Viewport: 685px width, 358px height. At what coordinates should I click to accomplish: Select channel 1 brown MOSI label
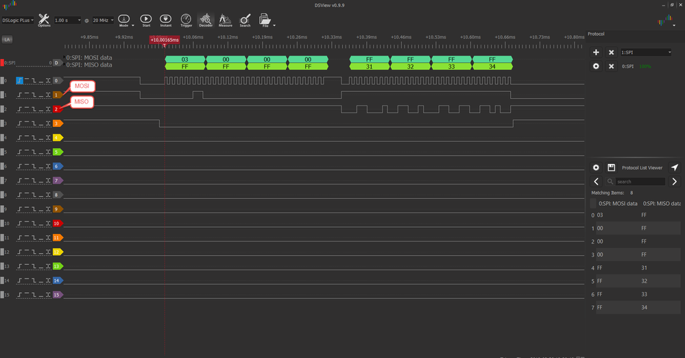(57, 95)
